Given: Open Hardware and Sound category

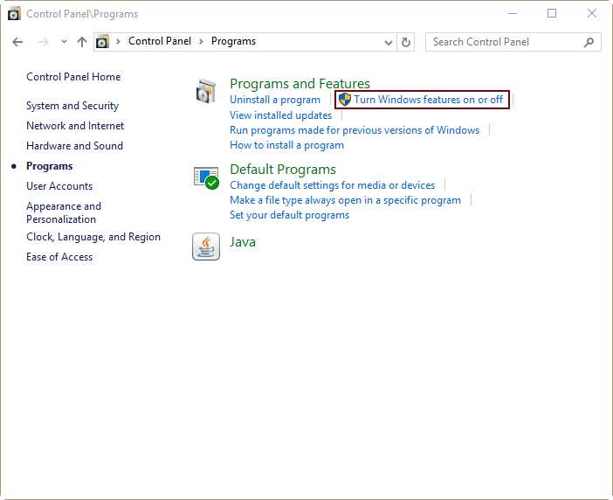Looking at the screenshot, I should 75,145.
